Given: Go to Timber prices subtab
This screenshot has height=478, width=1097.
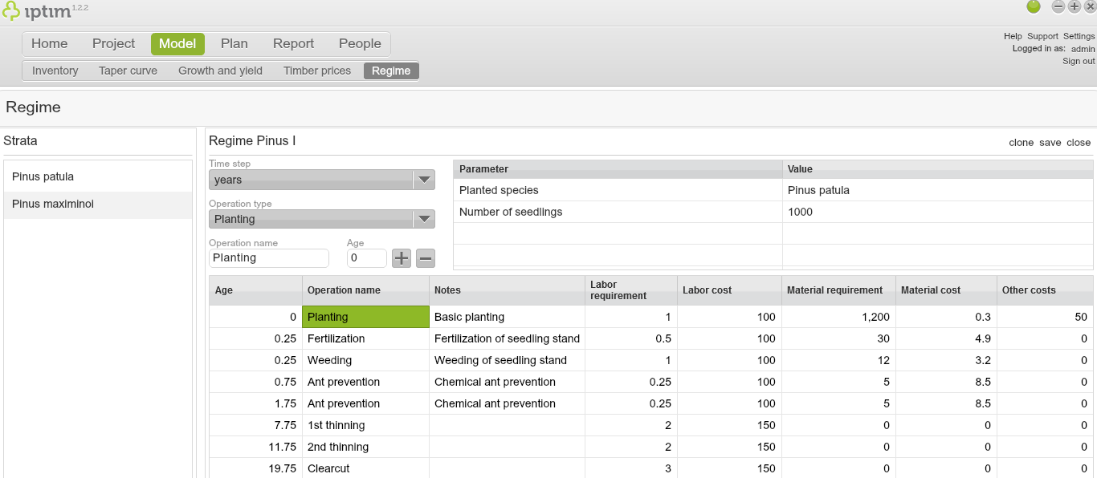Looking at the screenshot, I should (317, 71).
